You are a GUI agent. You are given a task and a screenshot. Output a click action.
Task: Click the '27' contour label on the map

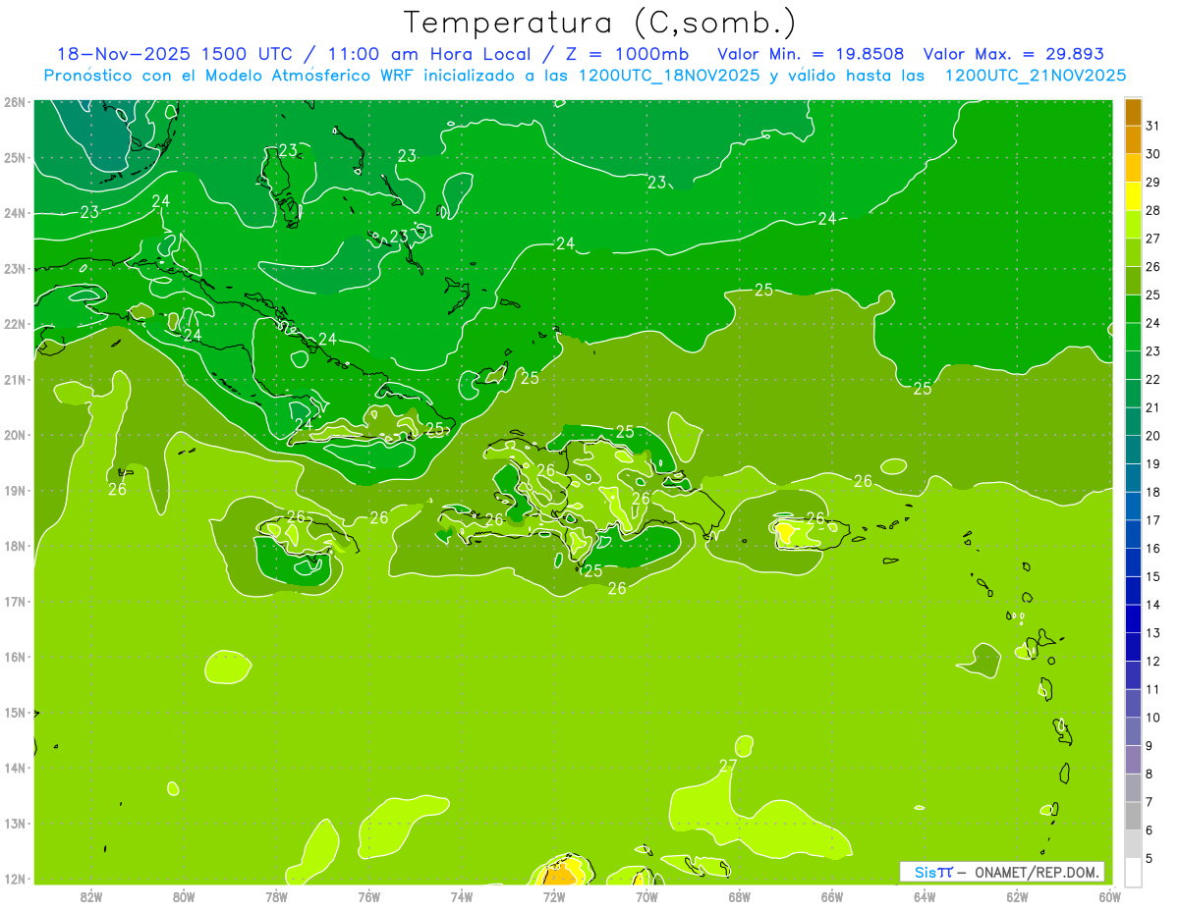[728, 766]
